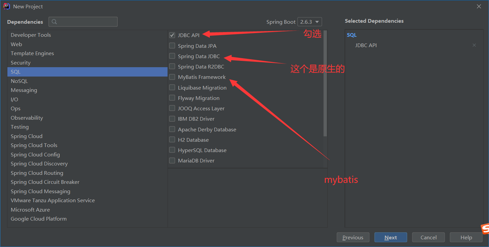This screenshot has height=247, width=489.
Task: Go back with the Previous button
Action: (353, 237)
